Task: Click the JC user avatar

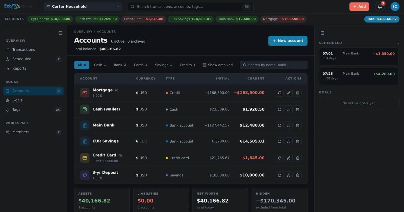Action: coord(395,7)
